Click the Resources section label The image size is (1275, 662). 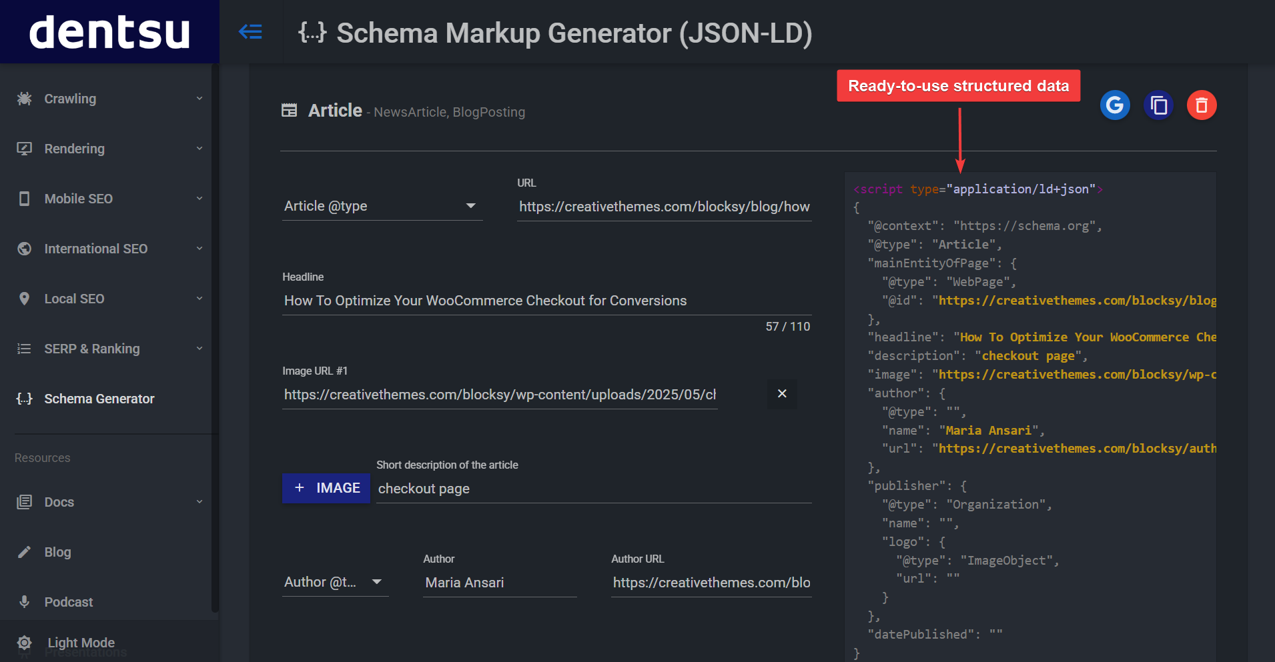[43, 458]
